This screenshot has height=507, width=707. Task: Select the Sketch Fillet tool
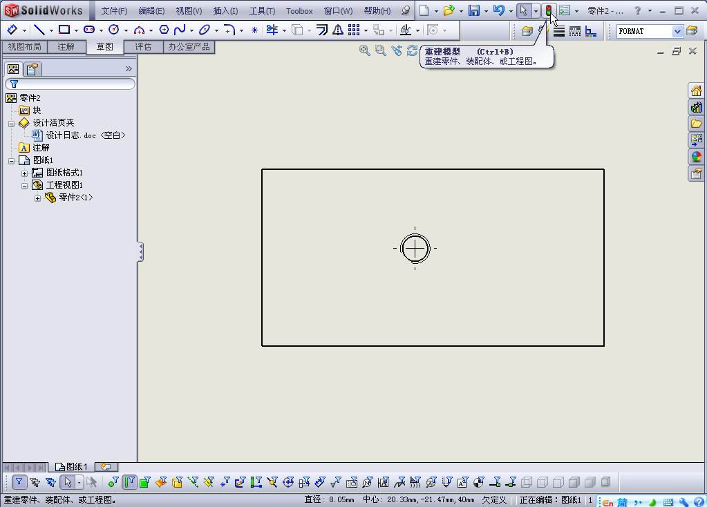pyautogui.click(x=229, y=30)
